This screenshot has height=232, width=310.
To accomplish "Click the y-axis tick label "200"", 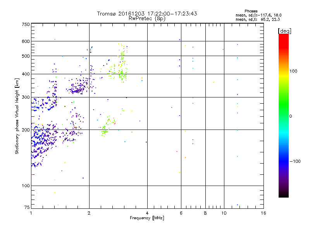I will pyautogui.click(x=26, y=130).
